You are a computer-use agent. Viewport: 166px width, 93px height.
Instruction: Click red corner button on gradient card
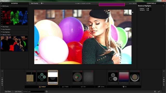pyautogui.click(x=128, y=71)
